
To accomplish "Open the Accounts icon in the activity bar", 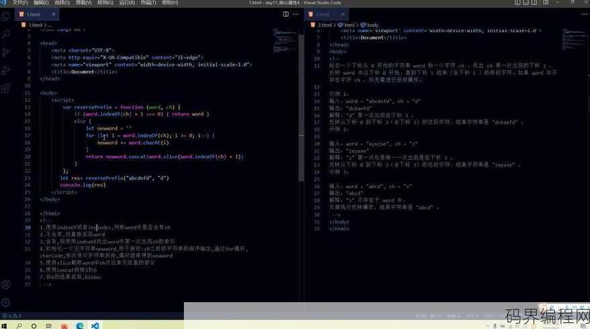I will 5,285.
